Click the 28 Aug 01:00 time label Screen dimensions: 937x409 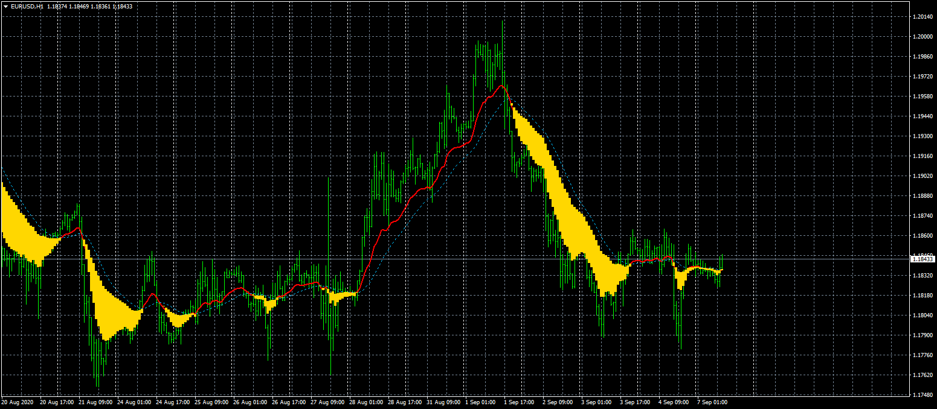[366, 402]
